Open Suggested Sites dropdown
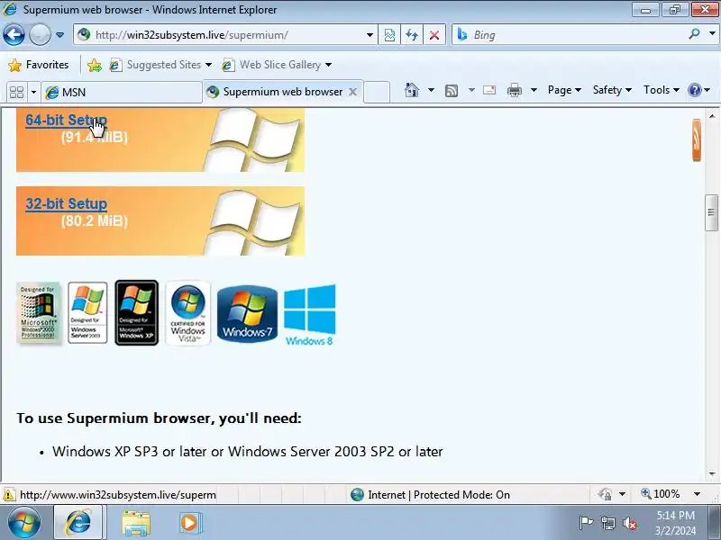721x540 pixels. (160, 65)
